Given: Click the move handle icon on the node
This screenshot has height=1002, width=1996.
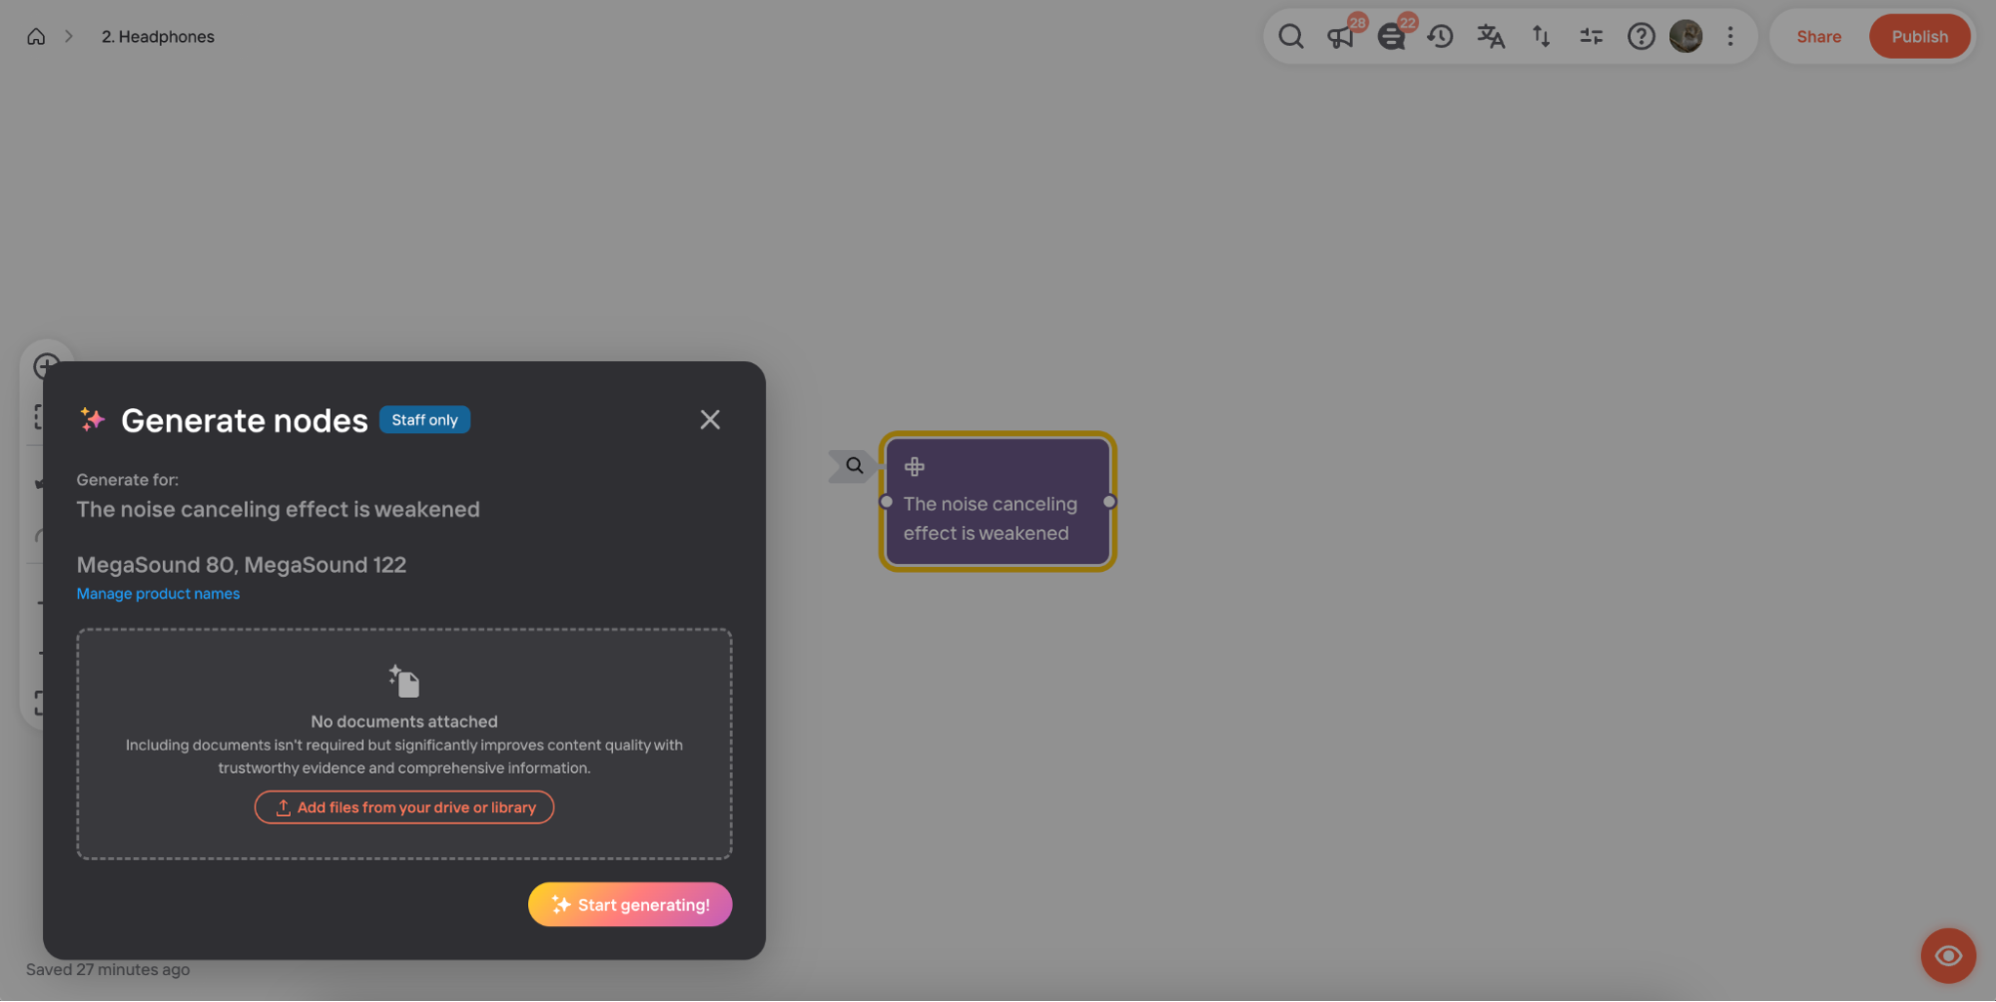Looking at the screenshot, I should 914,466.
